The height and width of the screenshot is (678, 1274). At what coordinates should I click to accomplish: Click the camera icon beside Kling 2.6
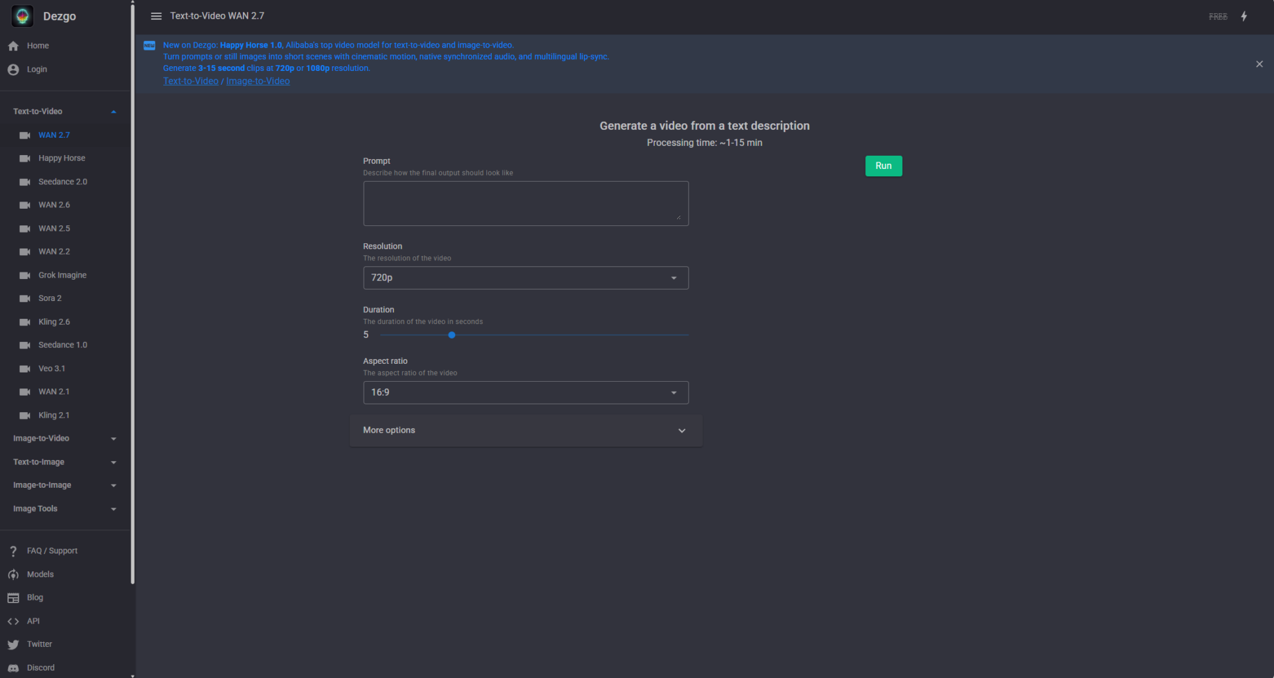[25, 322]
